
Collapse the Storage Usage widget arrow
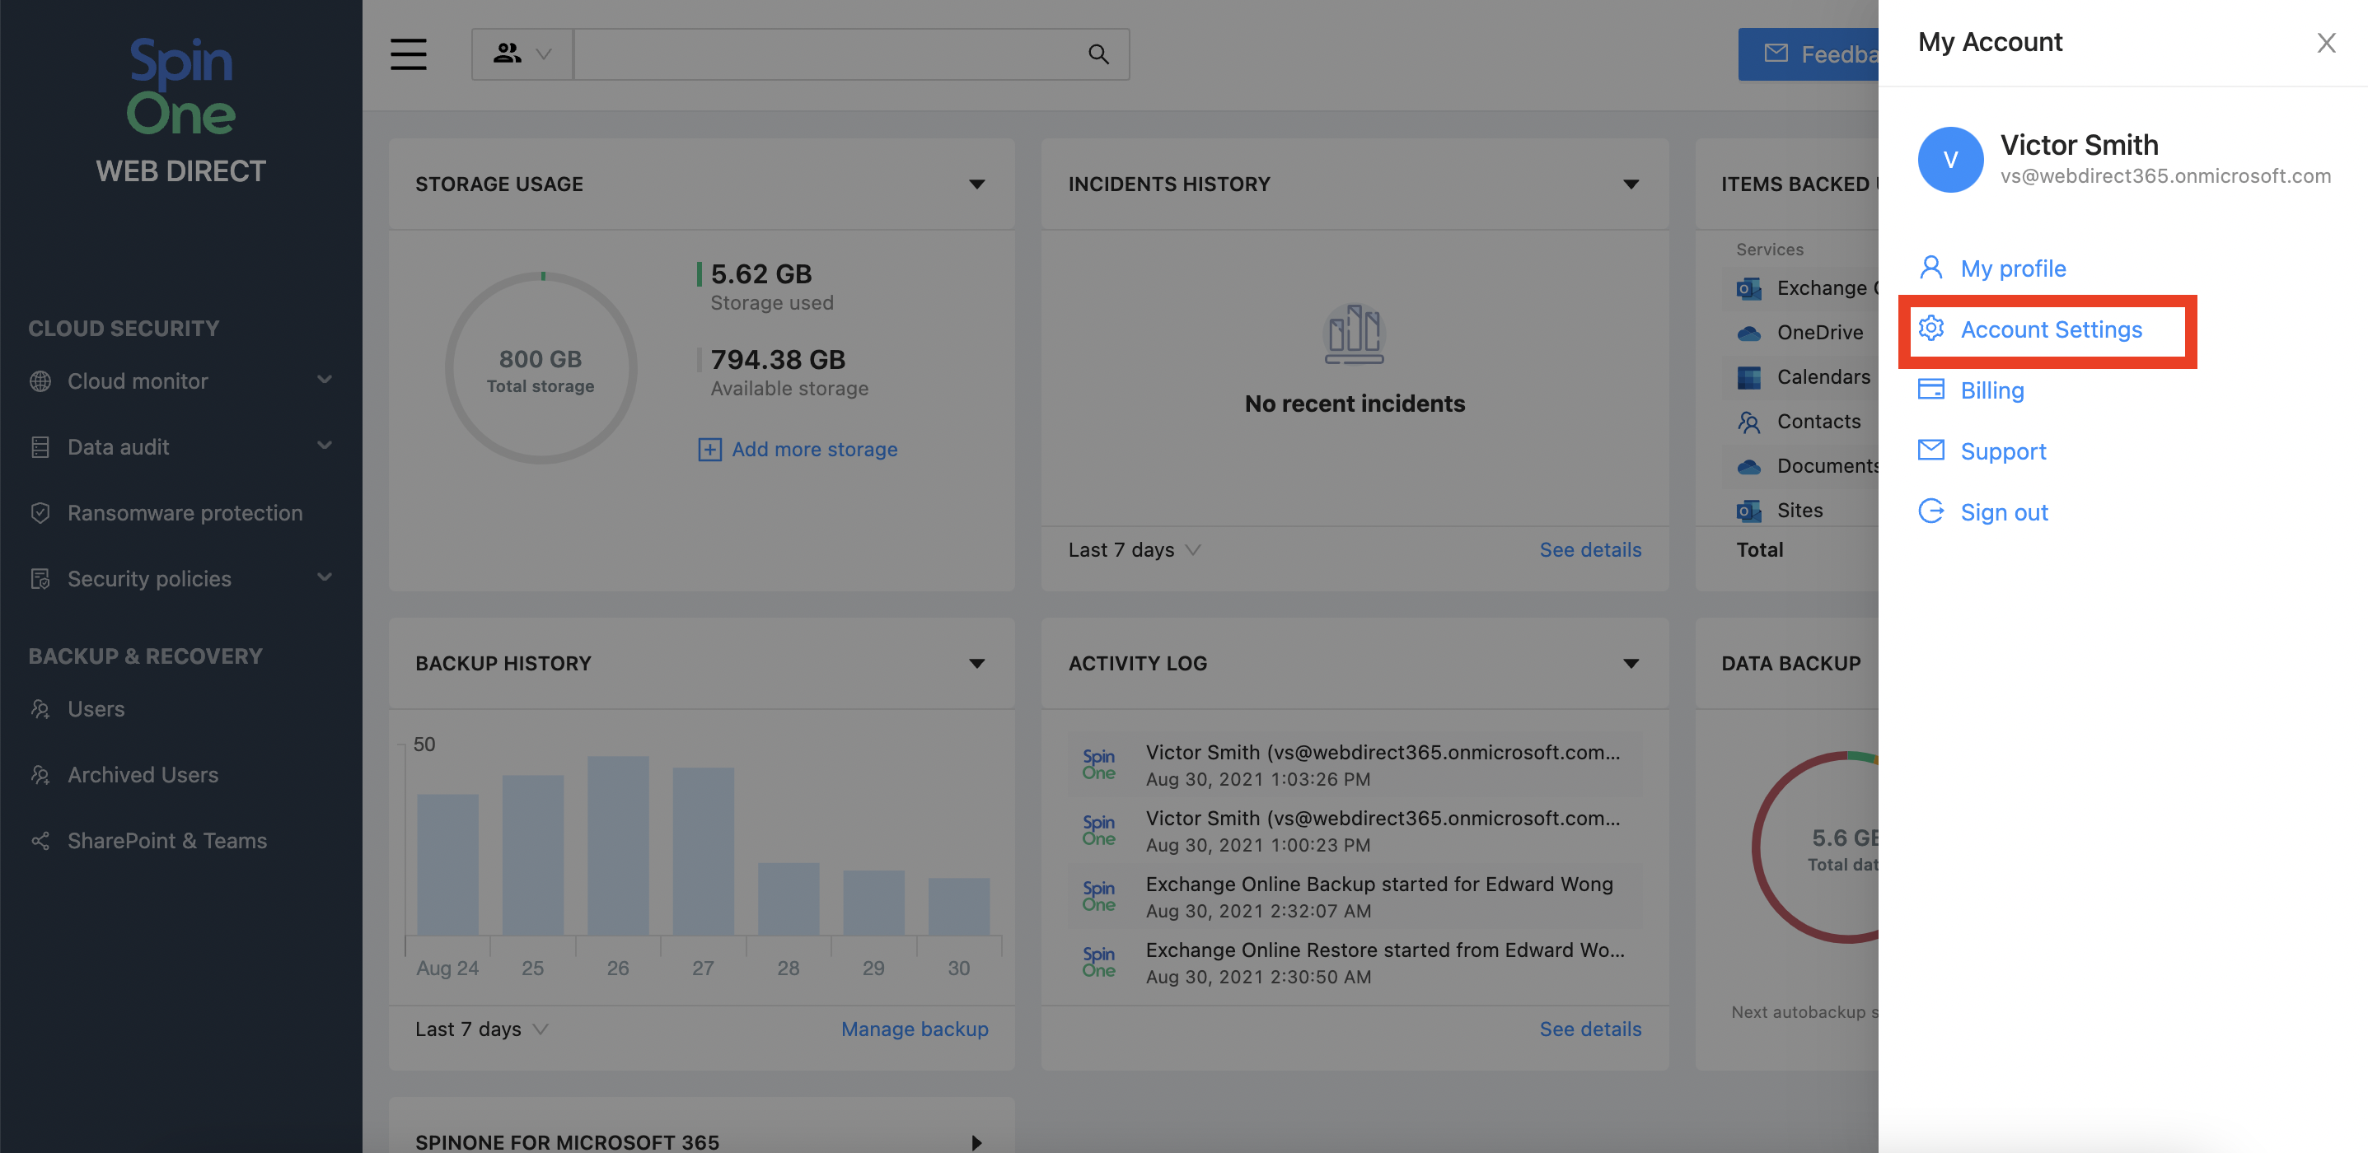(976, 184)
